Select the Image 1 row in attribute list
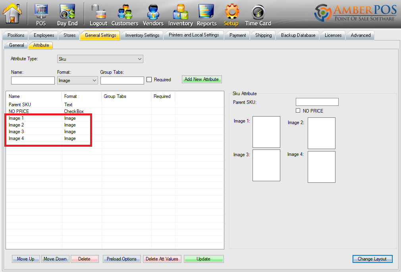Viewport: 401px width, 272px height. [x=115, y=118]
